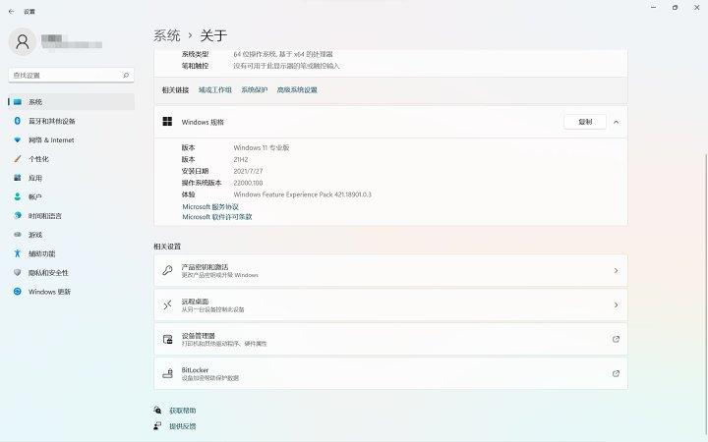Viewport: 708px width, 442px height.
Task: Click the 21H2 version value
Action: (241, 159)
